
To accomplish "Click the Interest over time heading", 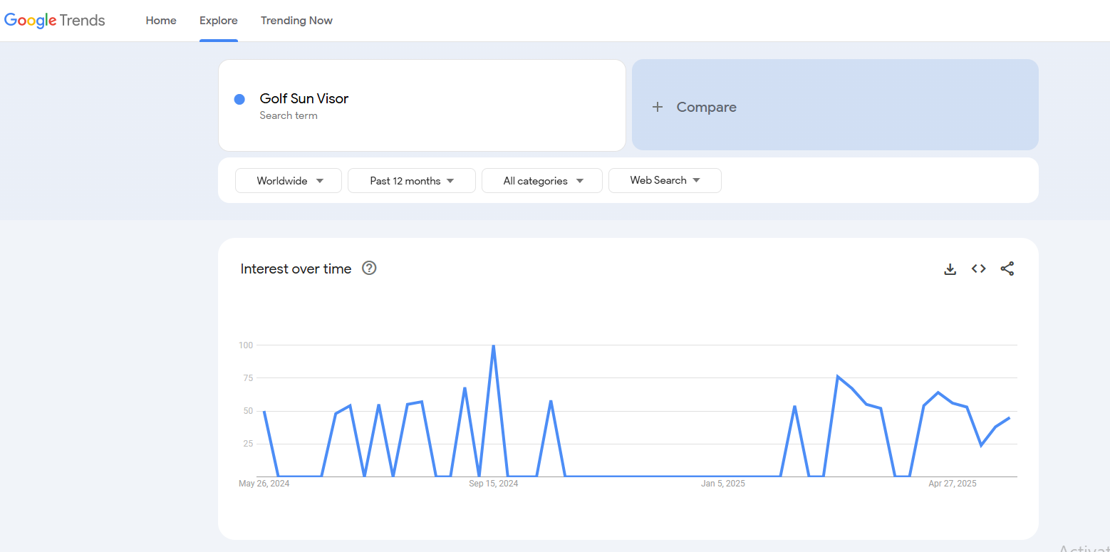I will [x=296, y=269].
